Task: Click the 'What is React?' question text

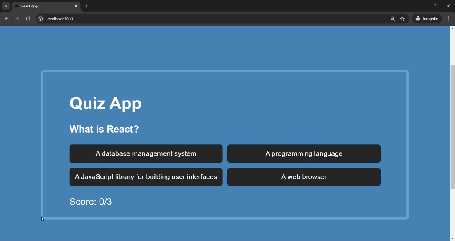Action: coord(104,129)
